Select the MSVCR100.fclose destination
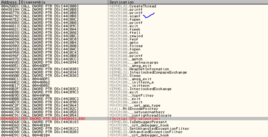The height and width of the screenshot is (137, 268). (x=126, y=46)
